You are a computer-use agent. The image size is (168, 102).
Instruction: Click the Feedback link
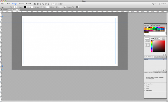point(163,4)
